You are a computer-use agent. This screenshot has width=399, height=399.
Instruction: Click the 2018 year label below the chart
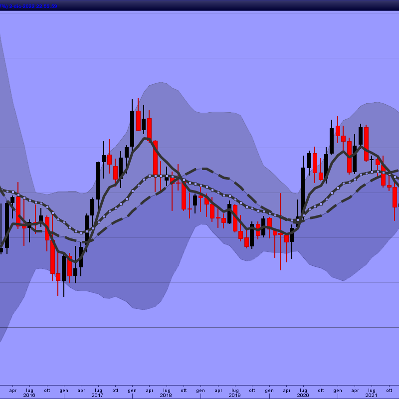tap(166, 396)
